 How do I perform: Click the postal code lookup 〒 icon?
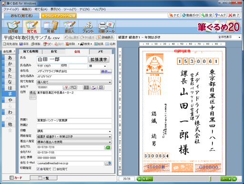[66, 87]
